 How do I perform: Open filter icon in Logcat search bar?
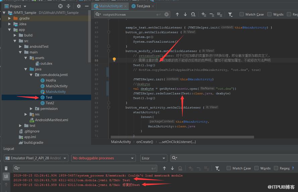click(217, 169)
